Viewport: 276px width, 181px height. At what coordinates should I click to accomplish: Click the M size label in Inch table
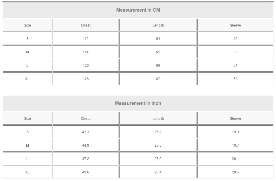(27, 145)
